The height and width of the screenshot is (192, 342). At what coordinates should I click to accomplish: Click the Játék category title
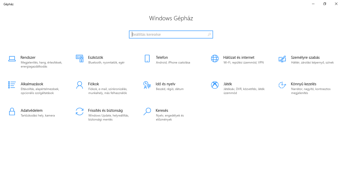tap(228, 84)
